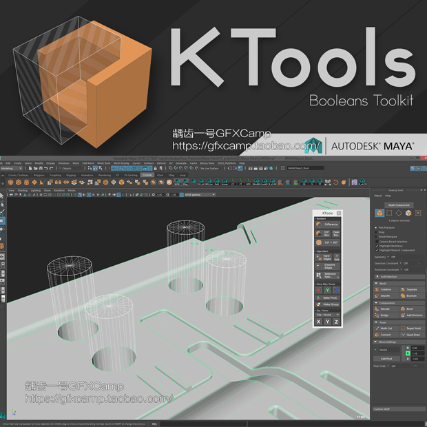Select Object selection mode in Modeling Toolkit
The height and width of the screenshot is (427, 427).
pyautogui.click(x=379, y=213)
